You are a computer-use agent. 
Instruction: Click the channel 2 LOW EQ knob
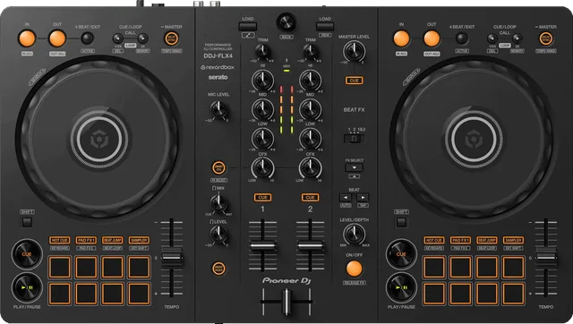pos(310,139)
